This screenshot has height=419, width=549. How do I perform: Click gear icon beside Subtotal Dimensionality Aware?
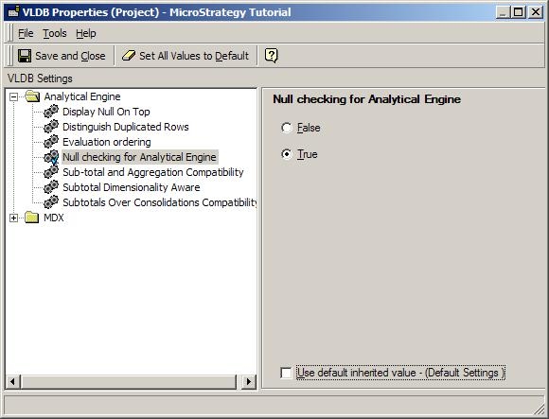click(x=51, y=187)
